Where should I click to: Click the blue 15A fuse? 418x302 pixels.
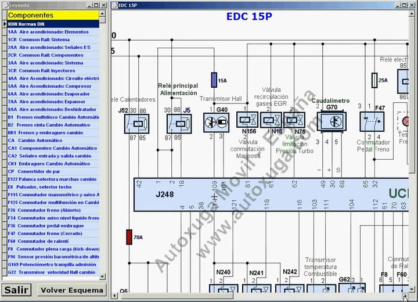(214, 80)
